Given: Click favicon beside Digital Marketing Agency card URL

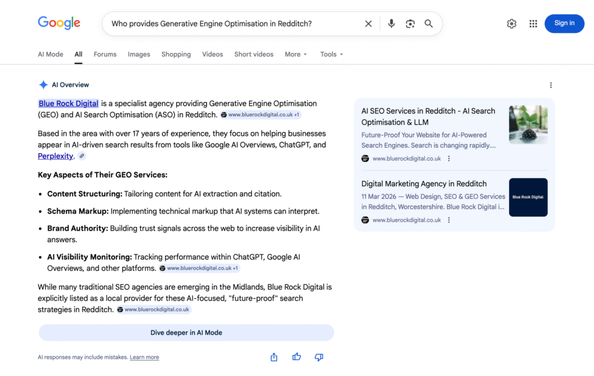Looking at the screenshot, I should (x=365, y=220).
